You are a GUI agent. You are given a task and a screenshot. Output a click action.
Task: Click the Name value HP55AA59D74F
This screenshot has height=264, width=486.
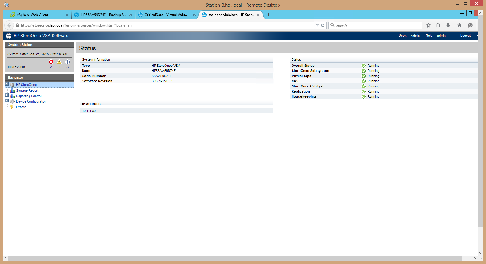coord(164,71)
